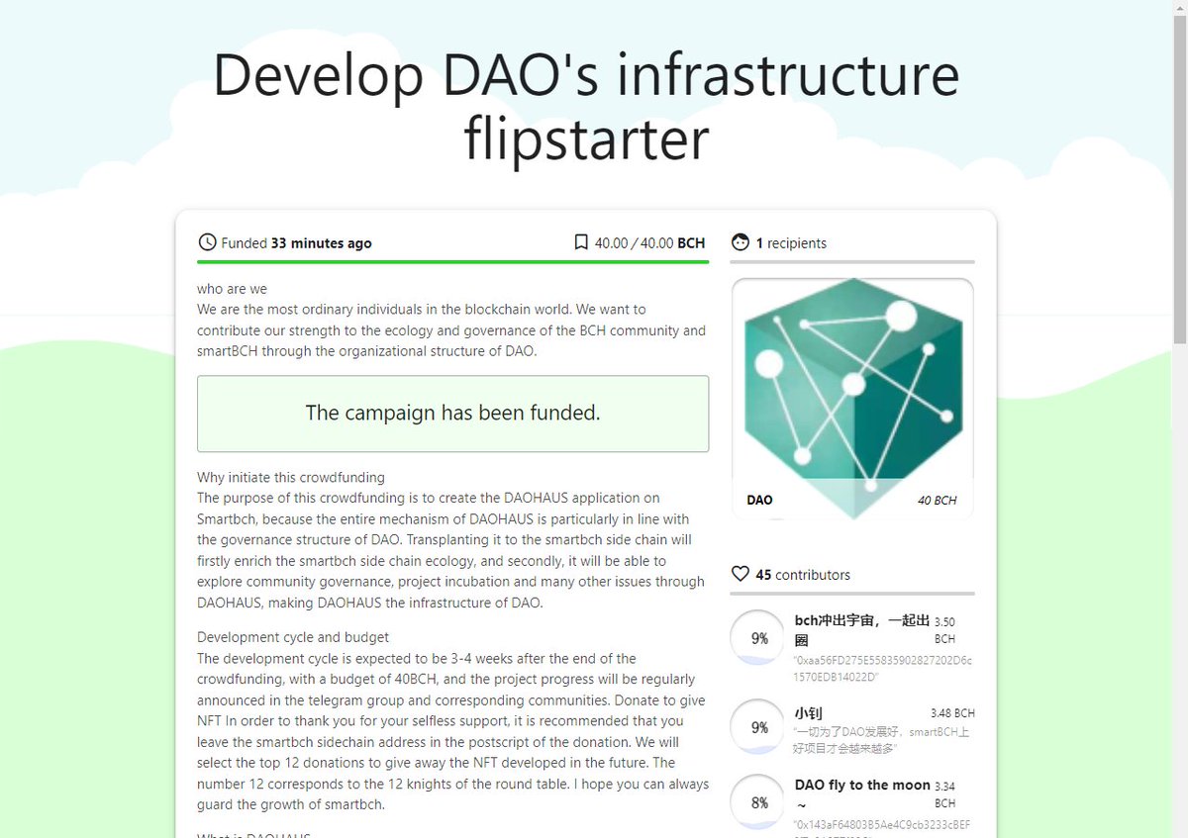Click The campaign has been funded banner
This screenshot has height=838, width=1188.
[x=452, y=414]
